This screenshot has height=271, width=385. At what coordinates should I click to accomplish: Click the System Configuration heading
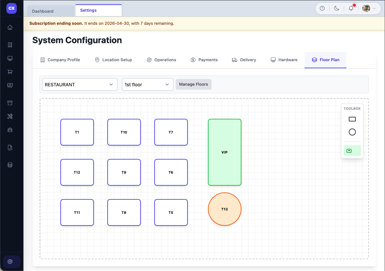click(77, 40)
